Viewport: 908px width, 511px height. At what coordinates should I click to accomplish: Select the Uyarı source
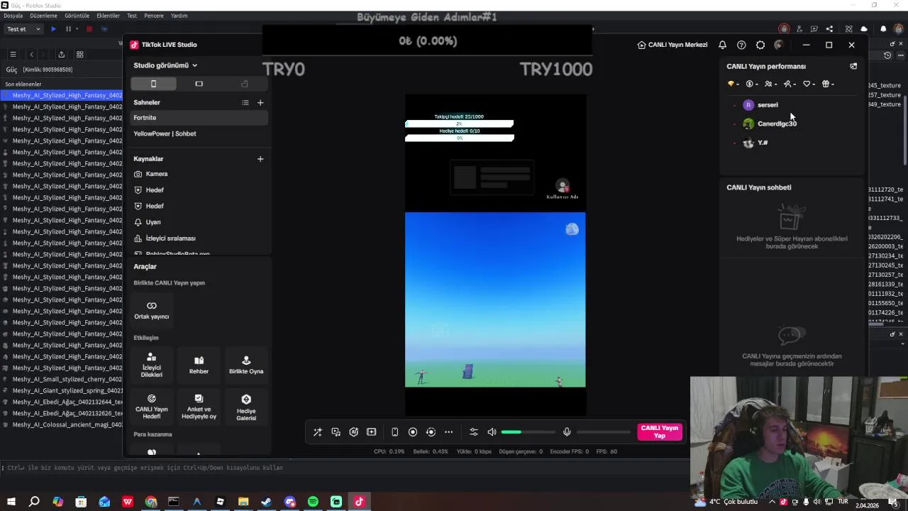pyautogui.click(x=199, y=222)
